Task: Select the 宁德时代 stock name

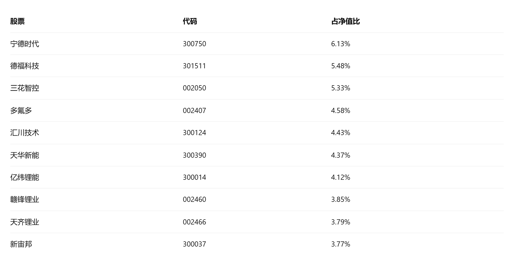Action: (x=25, y=44)
